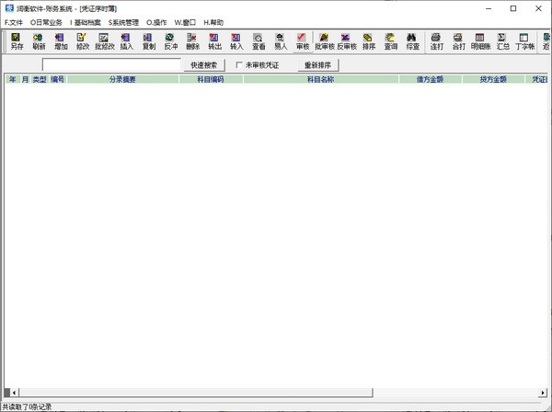Screen dimensions: 552x412
Task: Click the 汇总 (Summary) toolbar icon
Action: point(502,40)
